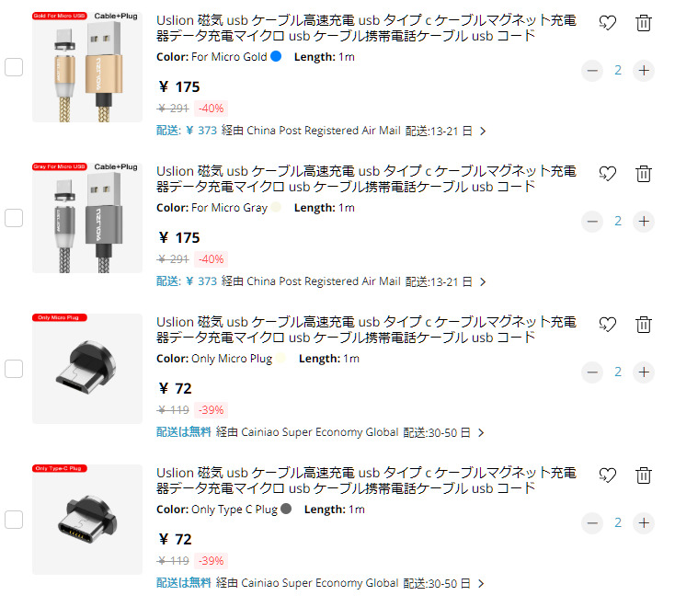Screen dimensions: 675x607
Task: Expand Cainiao shipping details for Type C Plug
Action: (x=481, y=583)
